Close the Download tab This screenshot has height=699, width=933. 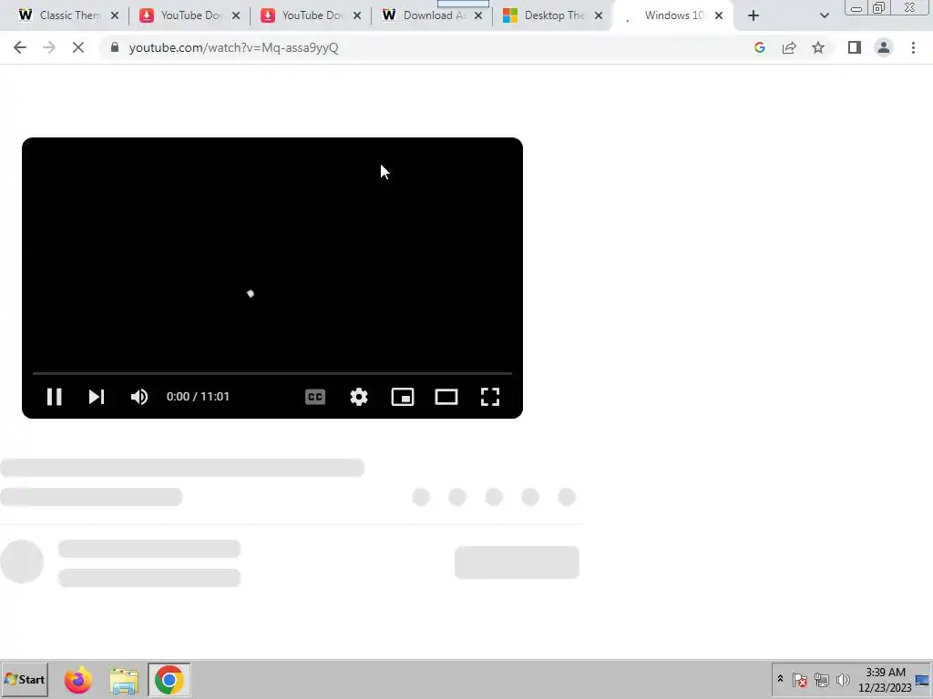coord(478,15)
